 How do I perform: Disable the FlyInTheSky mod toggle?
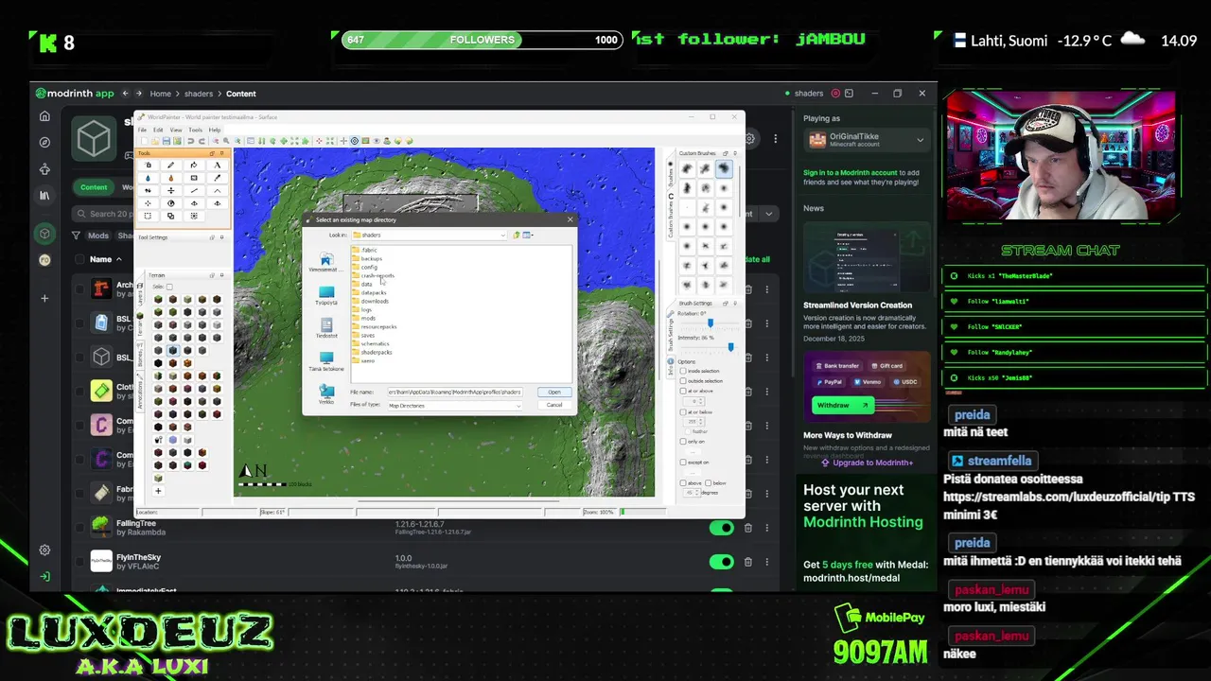721,562
